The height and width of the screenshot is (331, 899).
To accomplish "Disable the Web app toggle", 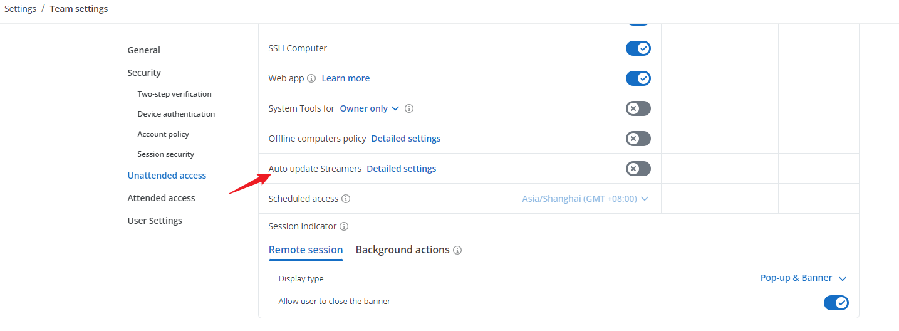I will pos(638,78).
